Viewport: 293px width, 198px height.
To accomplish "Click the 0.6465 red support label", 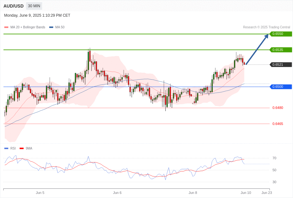I will click(278, 124).
